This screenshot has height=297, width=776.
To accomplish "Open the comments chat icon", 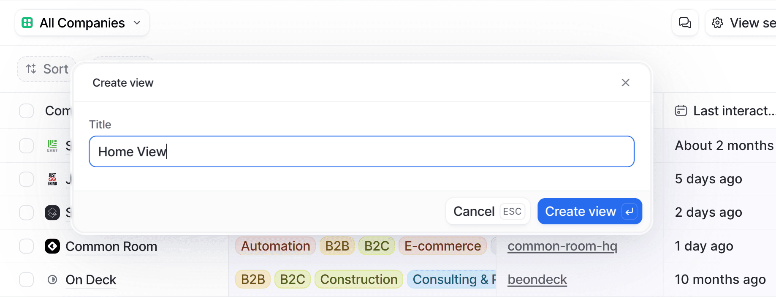I will (x=684, y=23).
